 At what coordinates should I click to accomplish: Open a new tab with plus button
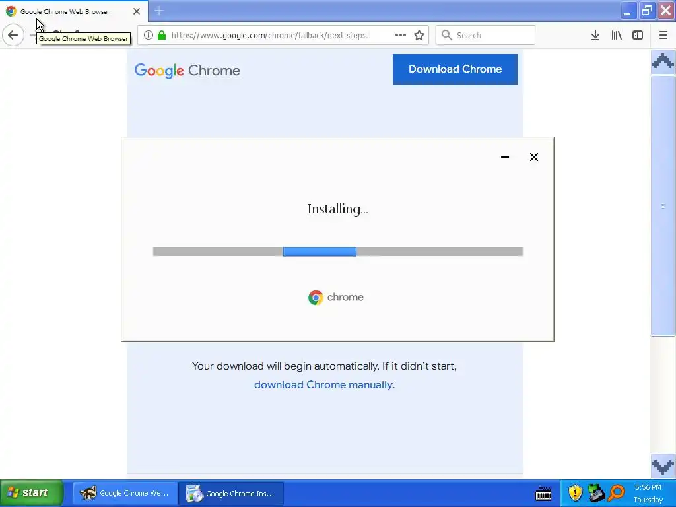click(x=159, y=11)
